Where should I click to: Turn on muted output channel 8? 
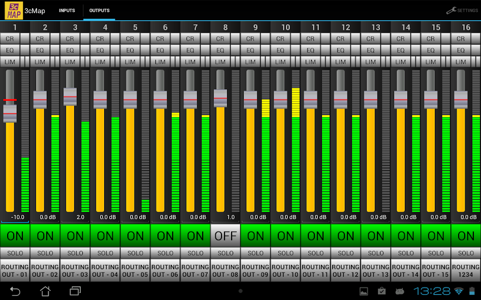pos(226,236)
